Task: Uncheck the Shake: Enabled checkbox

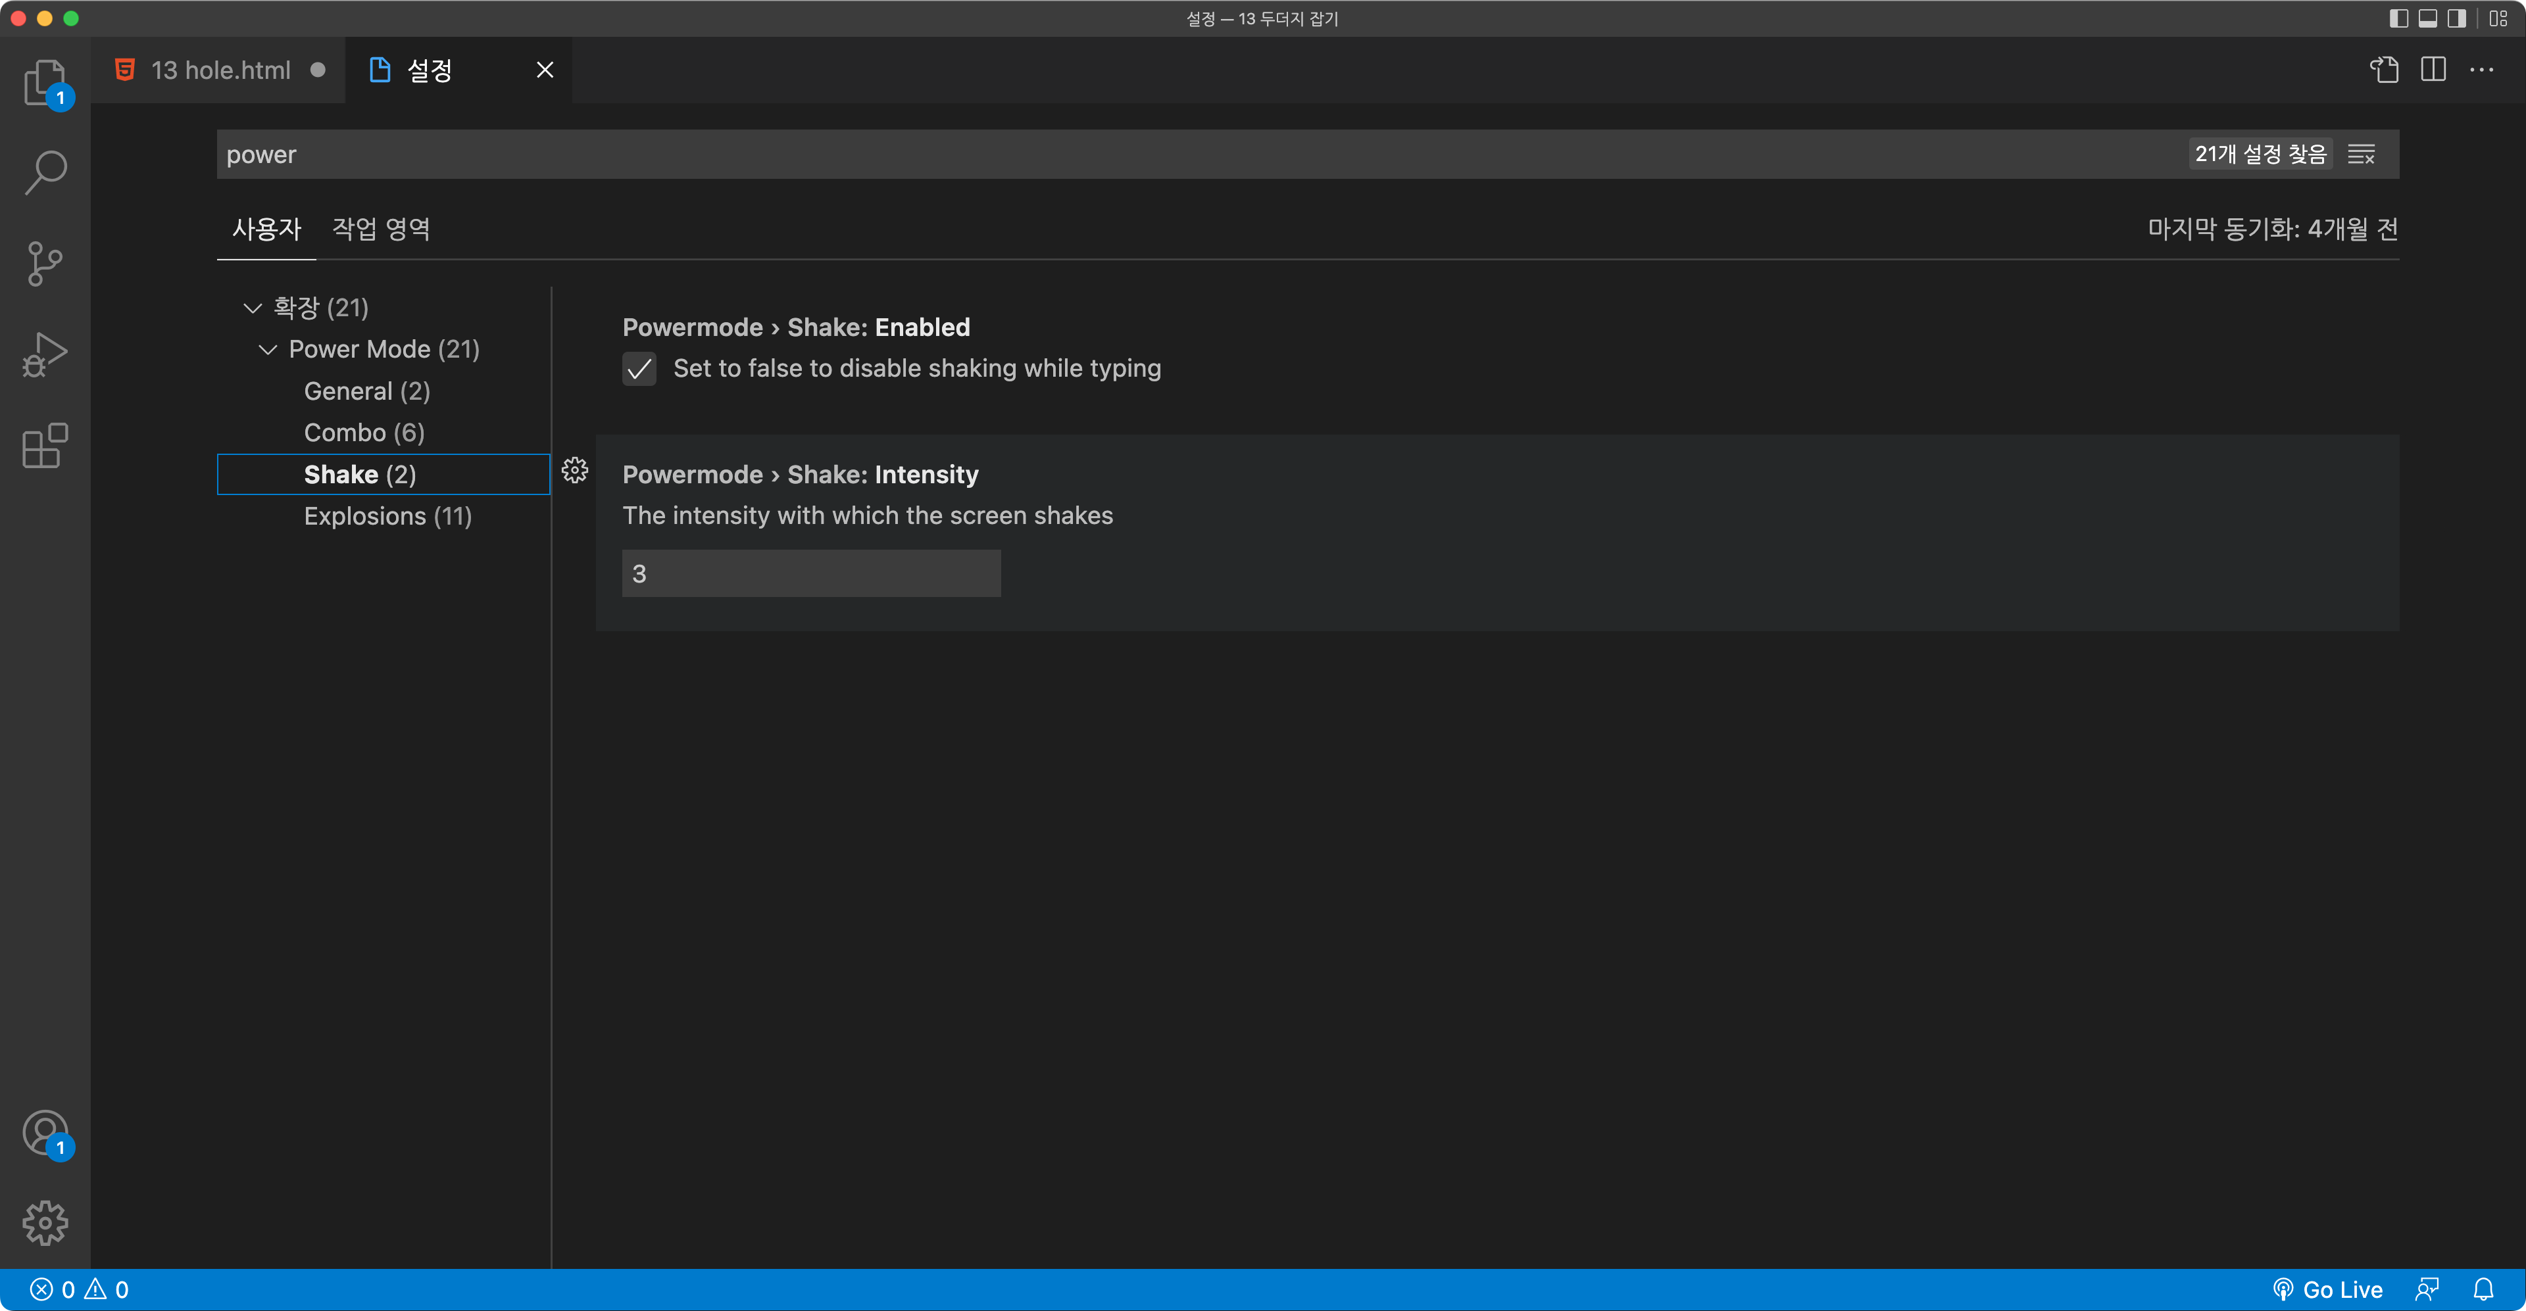Action: (x=639, y=368)
